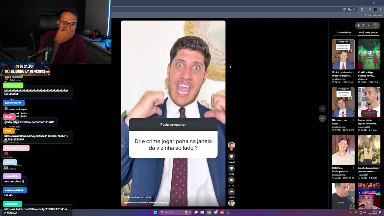Click the install app icon in the address bar
This screenshot has width=384, height=216.
coord(345,9)
